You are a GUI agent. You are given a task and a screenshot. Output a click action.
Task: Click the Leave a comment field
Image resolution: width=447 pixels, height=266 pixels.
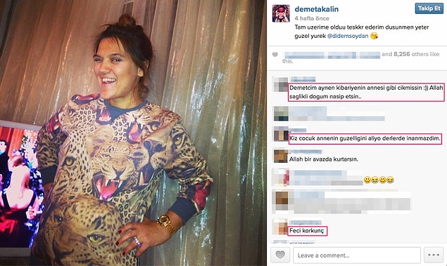[357, 255]
